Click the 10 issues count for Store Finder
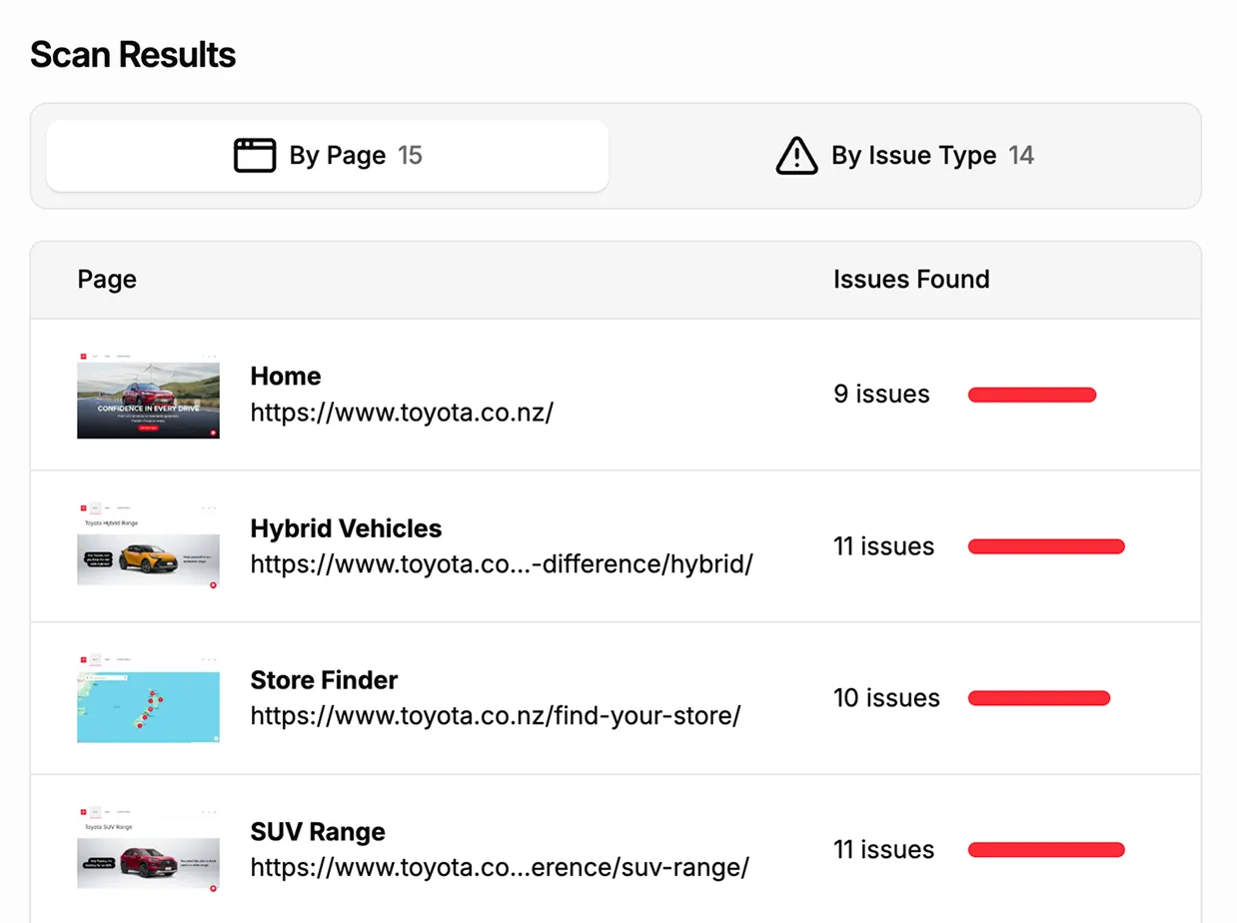This screenshot has width=1237, height=923. [x=886, y=698]
